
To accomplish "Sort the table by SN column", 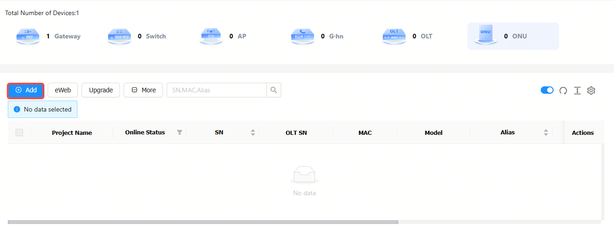I will [253, 133].
